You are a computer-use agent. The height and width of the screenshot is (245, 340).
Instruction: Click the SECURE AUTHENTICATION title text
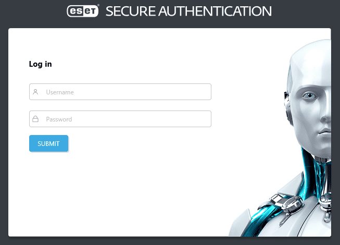click(x=188, y=11)
